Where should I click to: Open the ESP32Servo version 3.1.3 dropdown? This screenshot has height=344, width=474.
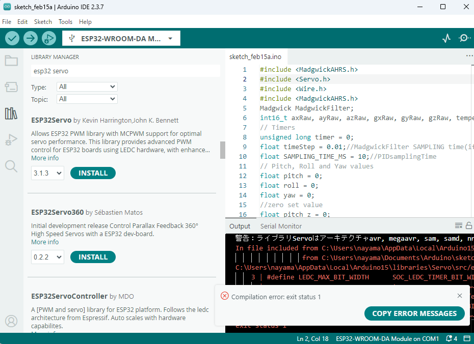[x=47, y=173]
